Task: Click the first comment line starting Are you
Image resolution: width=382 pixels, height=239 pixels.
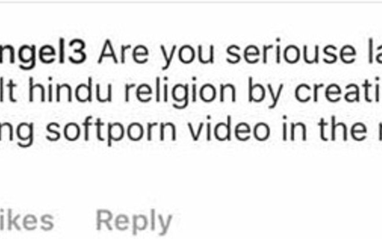Action: 240,53
